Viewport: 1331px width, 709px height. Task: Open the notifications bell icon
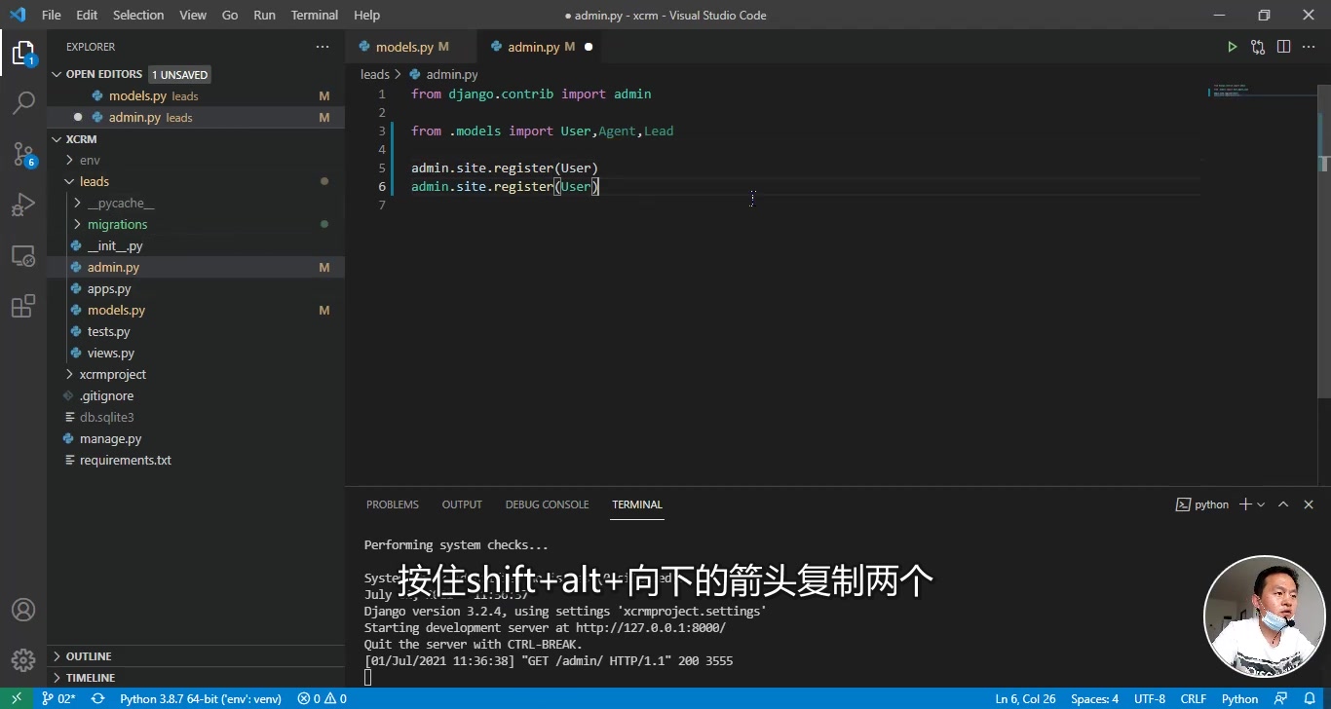1310,698
